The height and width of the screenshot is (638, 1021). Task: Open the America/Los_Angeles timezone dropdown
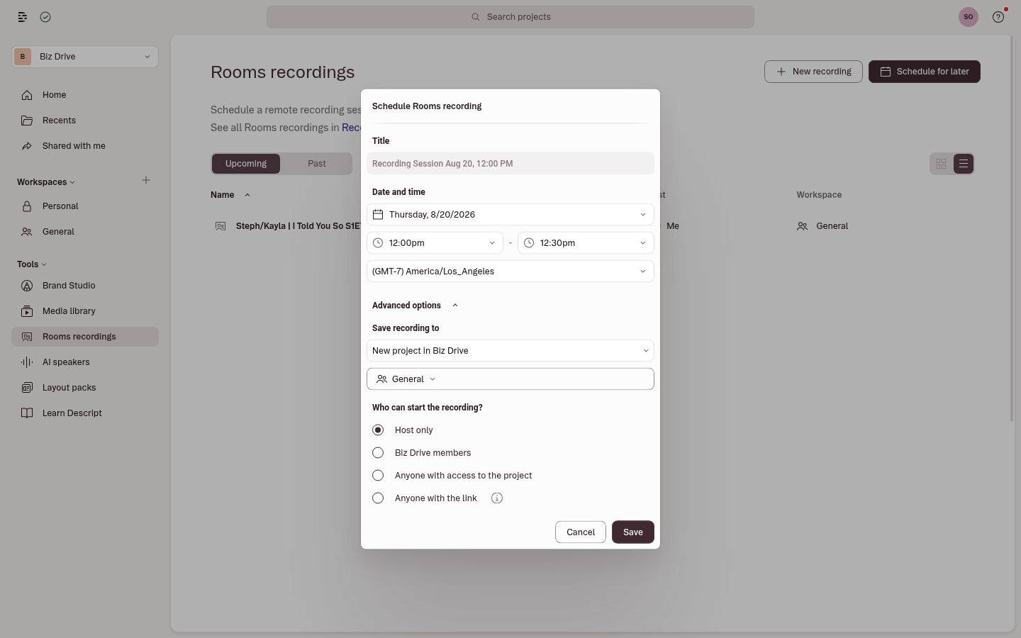tap(510, 272)
